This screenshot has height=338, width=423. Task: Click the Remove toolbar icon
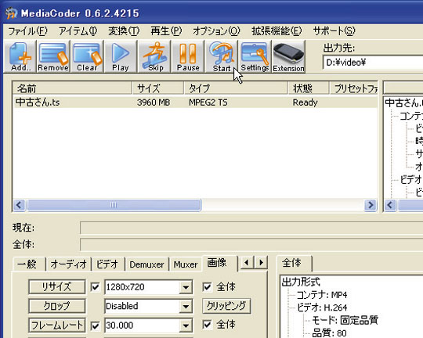[53, 56]
